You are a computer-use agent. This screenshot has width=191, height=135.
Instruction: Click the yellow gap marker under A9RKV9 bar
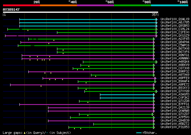pos(89,66)
